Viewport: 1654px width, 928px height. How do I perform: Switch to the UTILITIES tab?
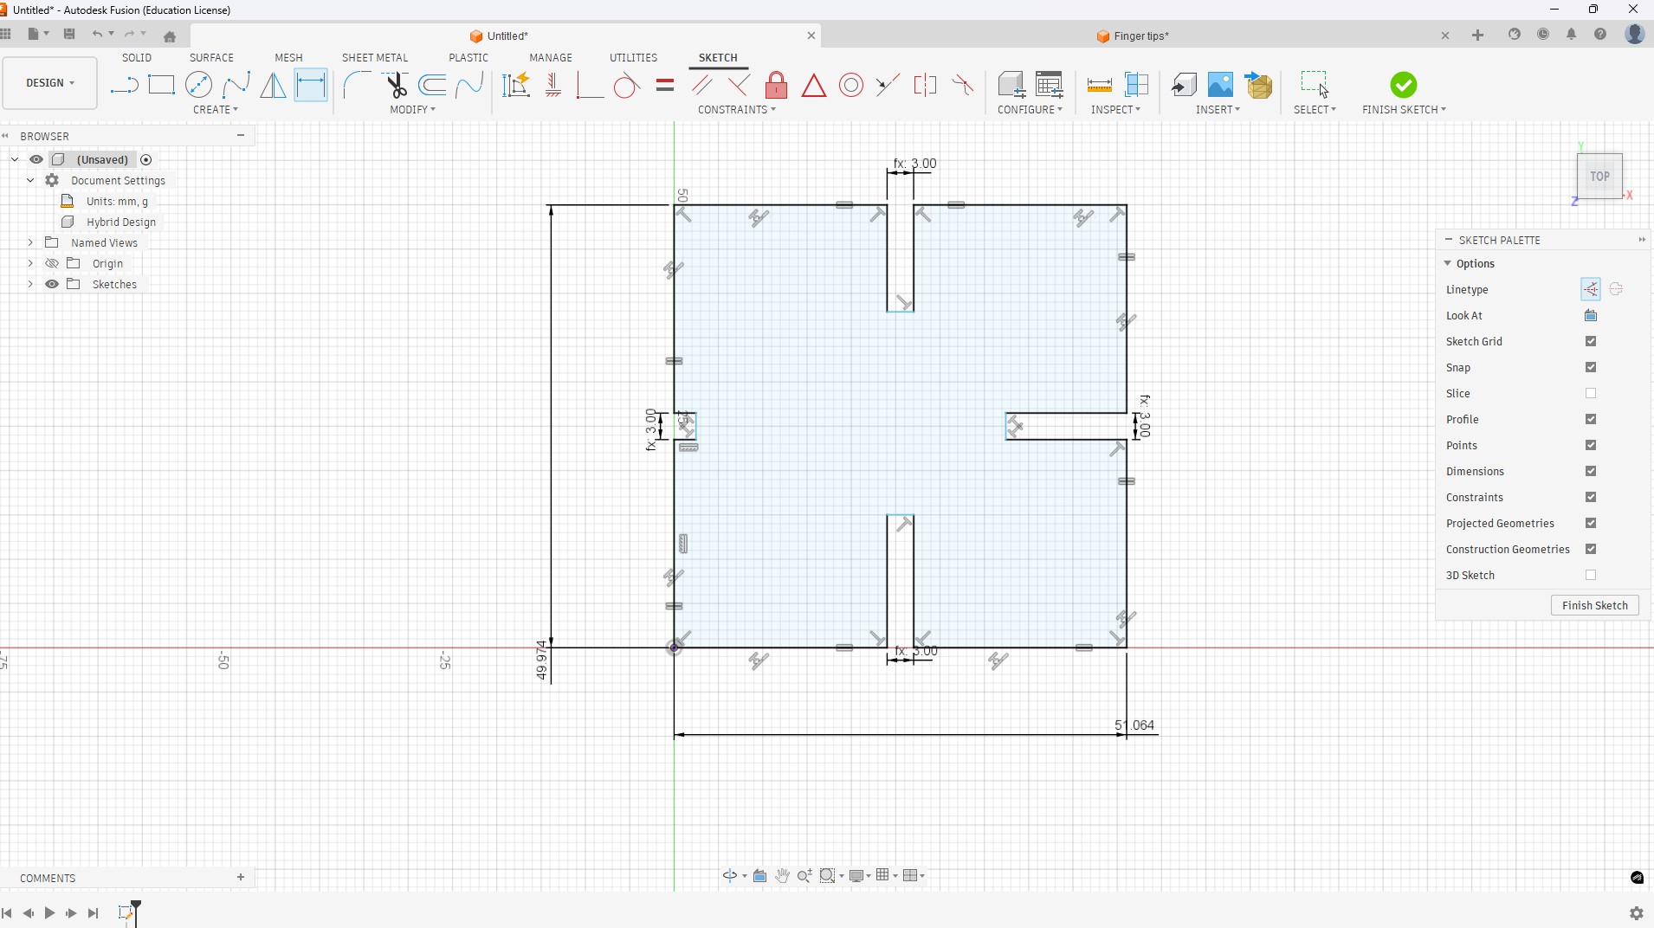point(634,58)
